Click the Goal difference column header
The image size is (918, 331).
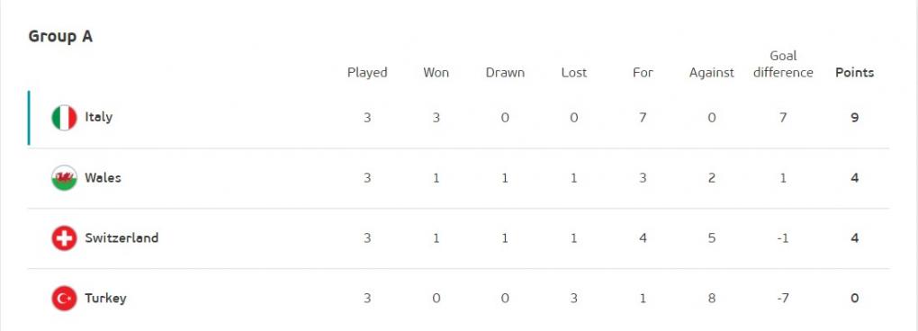[x=783, y=65]
